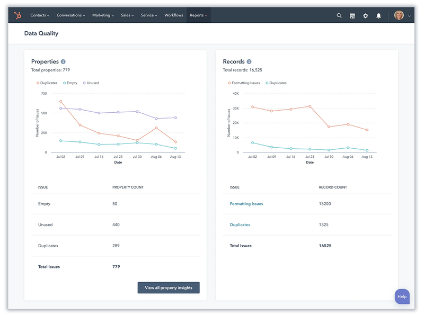This screenshot has height=315, width=424.
Task: Open the Contacts dropdown menu
Action: (x=40, y=15)
